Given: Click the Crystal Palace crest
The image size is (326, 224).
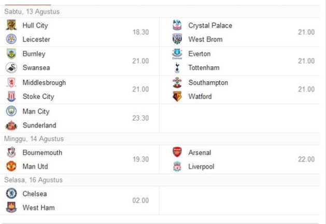Looking at the screenshot, I should [177, 25].
